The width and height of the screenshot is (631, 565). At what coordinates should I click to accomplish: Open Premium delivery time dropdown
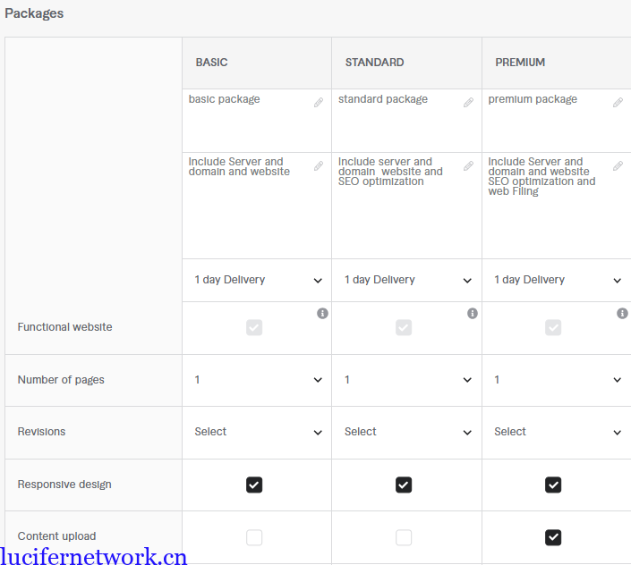(x=556, y=280)
